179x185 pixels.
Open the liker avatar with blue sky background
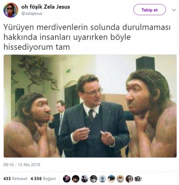tap(111, 179)
